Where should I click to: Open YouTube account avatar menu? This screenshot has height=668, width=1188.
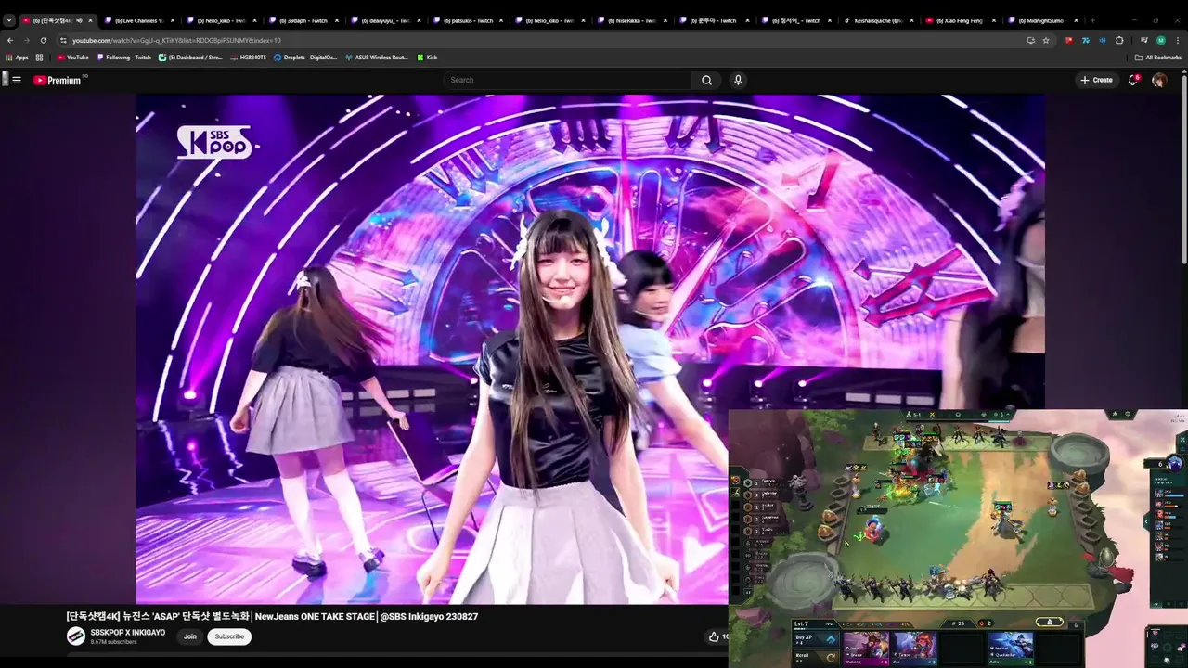pos(1159,81)
